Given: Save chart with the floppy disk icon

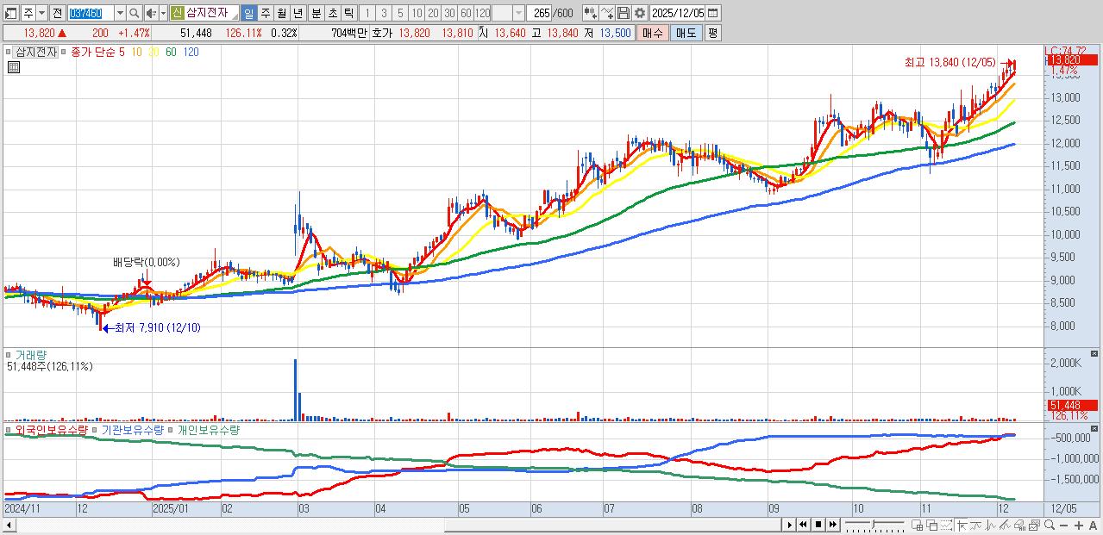Looking at the screenshot, I should point(624,13).
